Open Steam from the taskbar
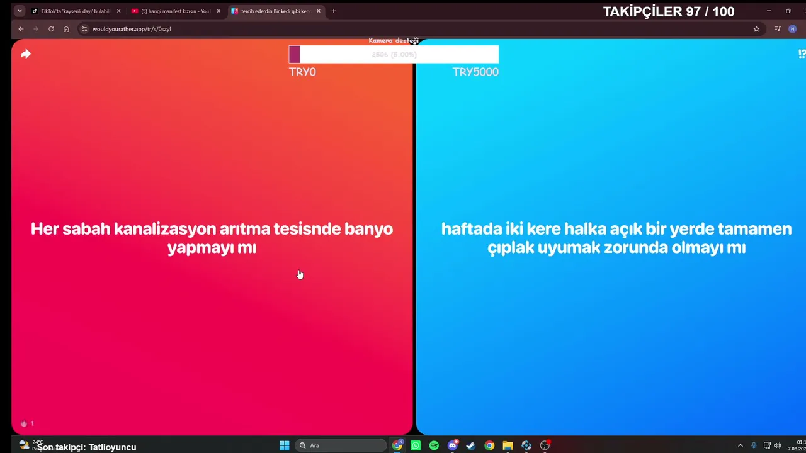This screenshot has height=453, width=806. pos(470,445)
